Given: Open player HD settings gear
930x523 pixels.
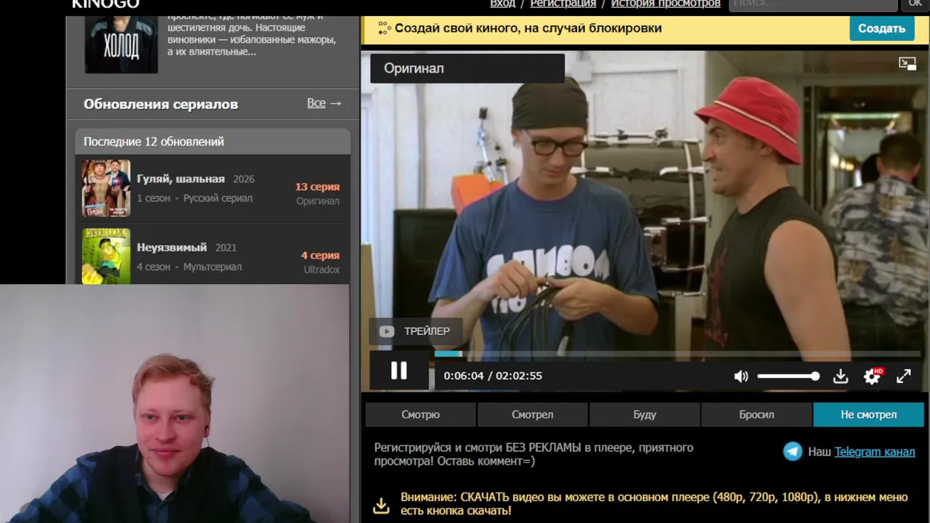Looking at the screenshot, I should coord(872,376).
